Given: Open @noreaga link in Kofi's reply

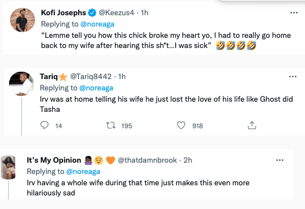Looking at the screenshot, I should tap(98, 24).
